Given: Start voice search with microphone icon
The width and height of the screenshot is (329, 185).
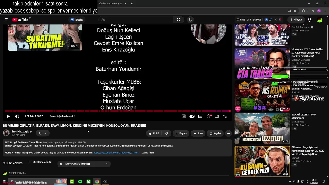Looking at the screenshot, I should [190, 20].
